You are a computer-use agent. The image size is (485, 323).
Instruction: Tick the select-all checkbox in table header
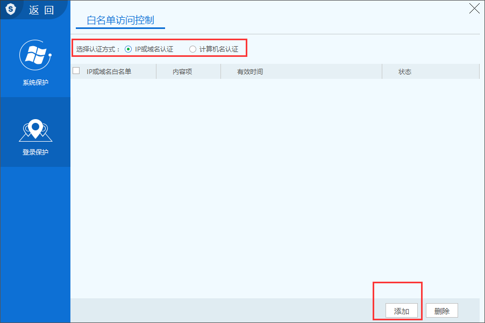point(76,71)
